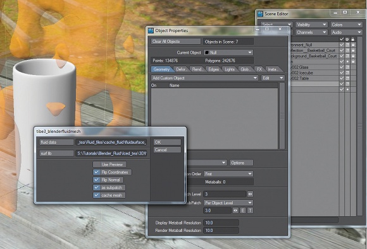Open the Channels dropdown in Scene Editor
The width and height of the screenshot is (367, 249).
tap(311, 32)
